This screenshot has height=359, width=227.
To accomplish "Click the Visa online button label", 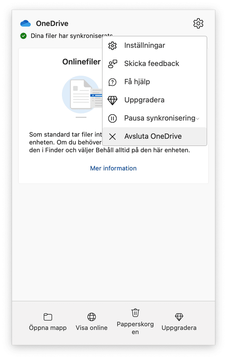I will tap(91, 328).
